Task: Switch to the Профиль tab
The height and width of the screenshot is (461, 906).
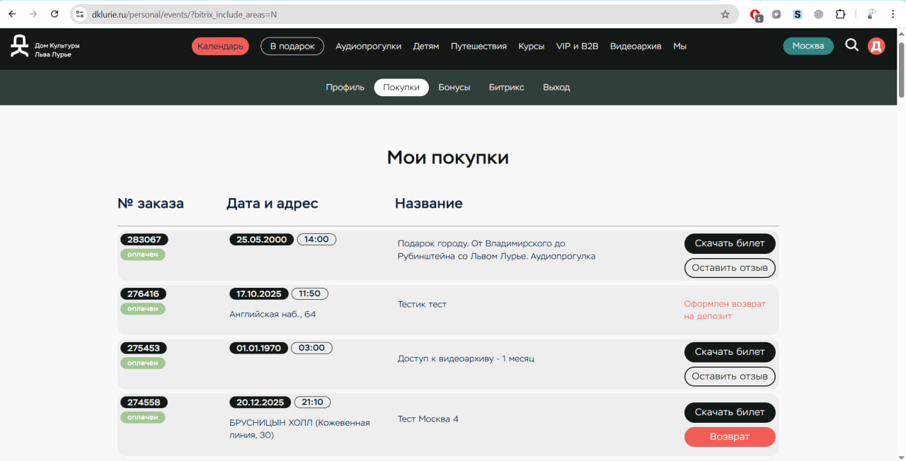Action: click(345, 88)
